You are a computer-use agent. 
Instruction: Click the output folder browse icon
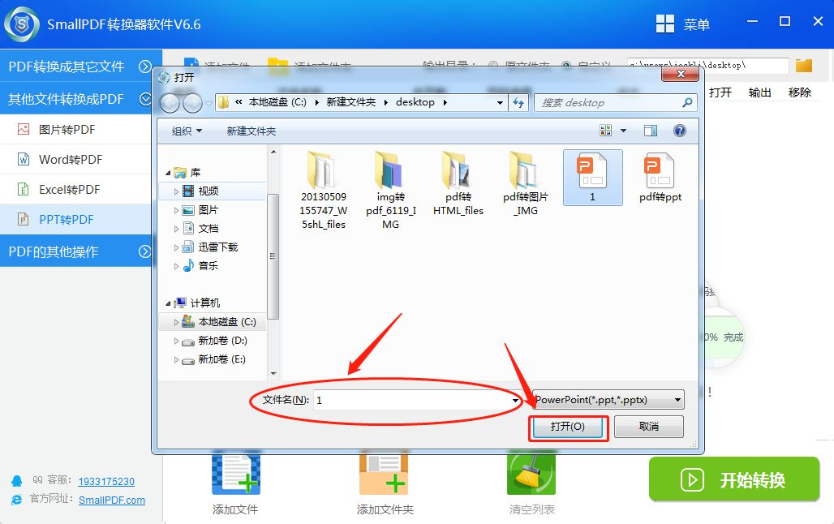[x=804, y=66]
